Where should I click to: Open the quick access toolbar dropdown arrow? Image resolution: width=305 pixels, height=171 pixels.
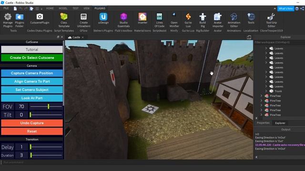pyautogui.click(x=41, y=9)
